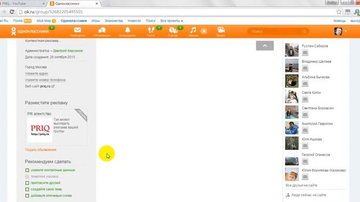The height and width of the screenshot is (202, 360).
Task: Click the Укажите адрес link
Action: 37,74
